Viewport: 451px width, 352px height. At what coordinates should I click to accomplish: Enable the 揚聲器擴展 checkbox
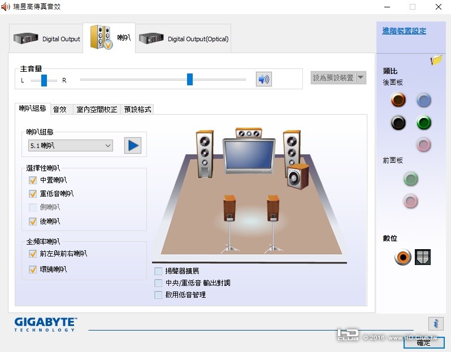pyautogui.click(x=158, y=271)
